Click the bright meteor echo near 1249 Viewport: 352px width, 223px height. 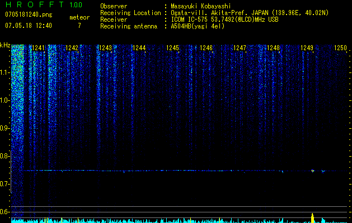coord(312,171)
